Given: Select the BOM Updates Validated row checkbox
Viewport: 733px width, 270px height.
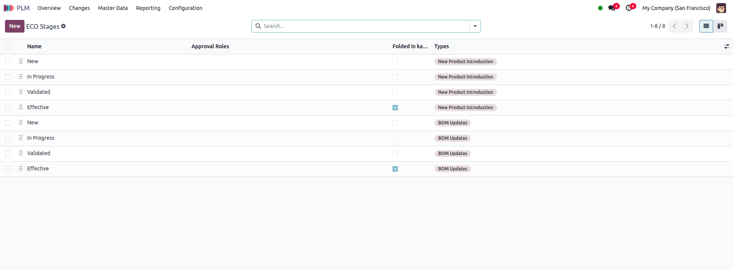Looking at the screenshot, I should 8,154.
